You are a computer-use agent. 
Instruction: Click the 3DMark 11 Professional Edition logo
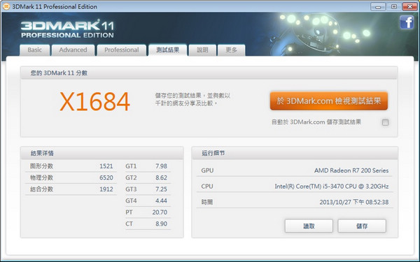coord(67,29)
